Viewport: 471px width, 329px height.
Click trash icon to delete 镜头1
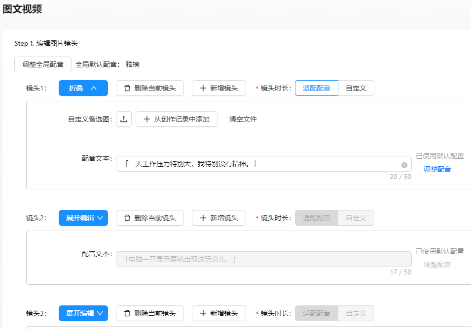point(127,88)
